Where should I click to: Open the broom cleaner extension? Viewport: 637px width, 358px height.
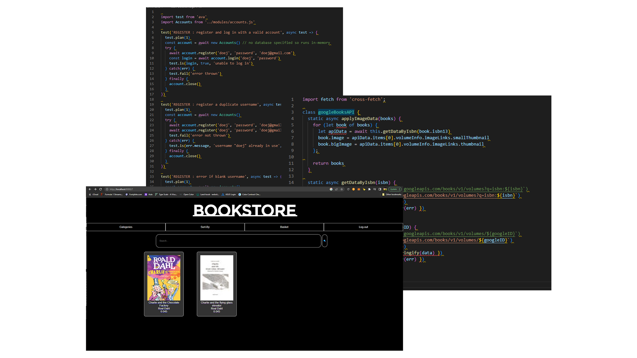click(x=364, y=189)
